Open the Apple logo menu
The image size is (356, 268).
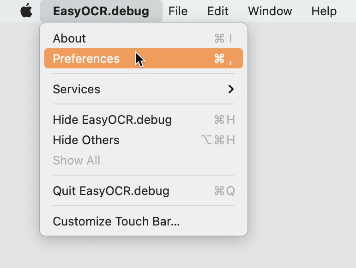(26, 11)
